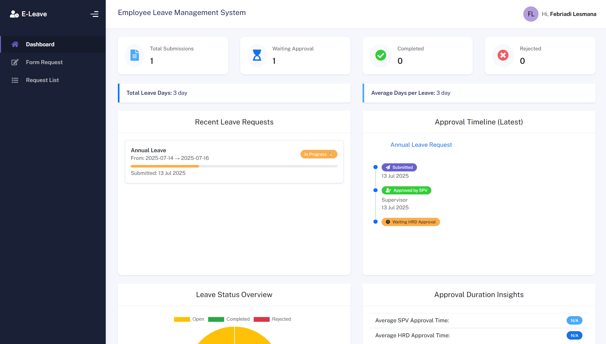Toggle the Completed legend green swatch
Screen dimensions: 606x344
point(216,319)
